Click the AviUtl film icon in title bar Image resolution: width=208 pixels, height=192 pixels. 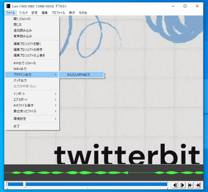[8, 6]
